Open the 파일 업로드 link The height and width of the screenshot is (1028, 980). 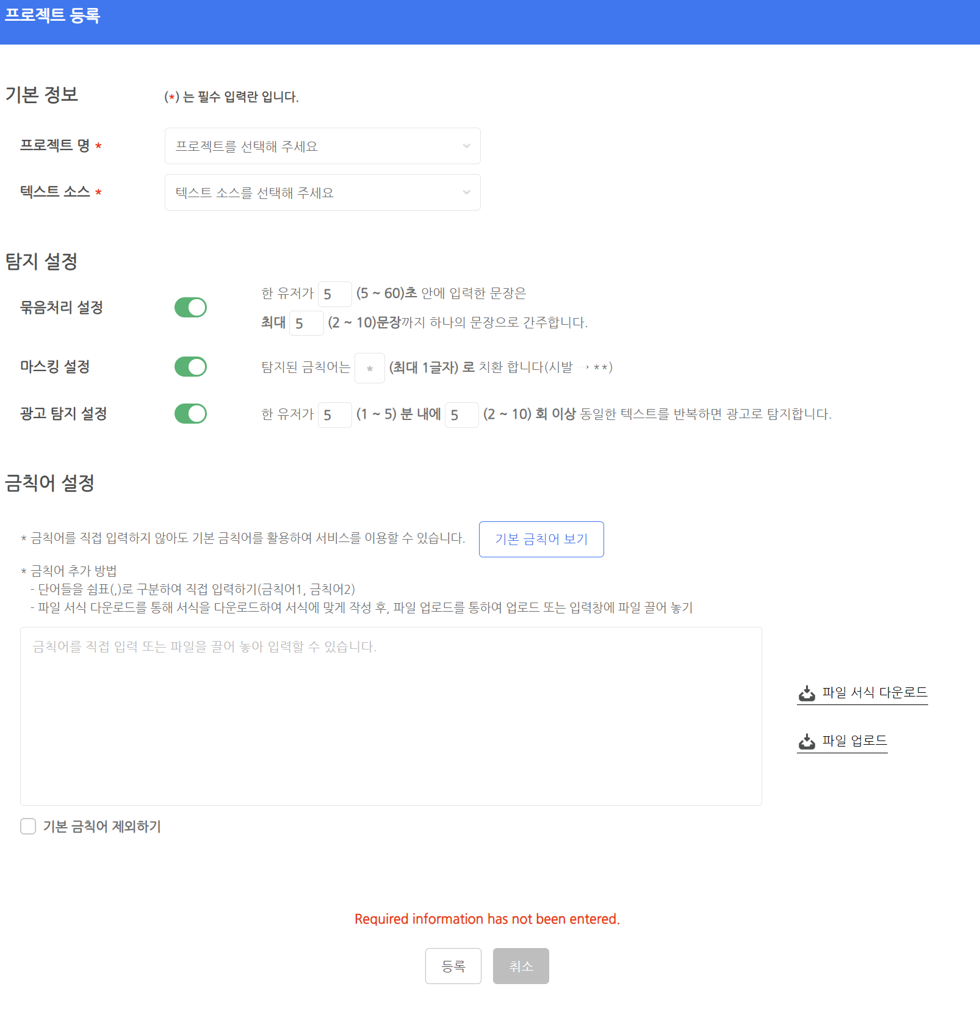point(842,741)
